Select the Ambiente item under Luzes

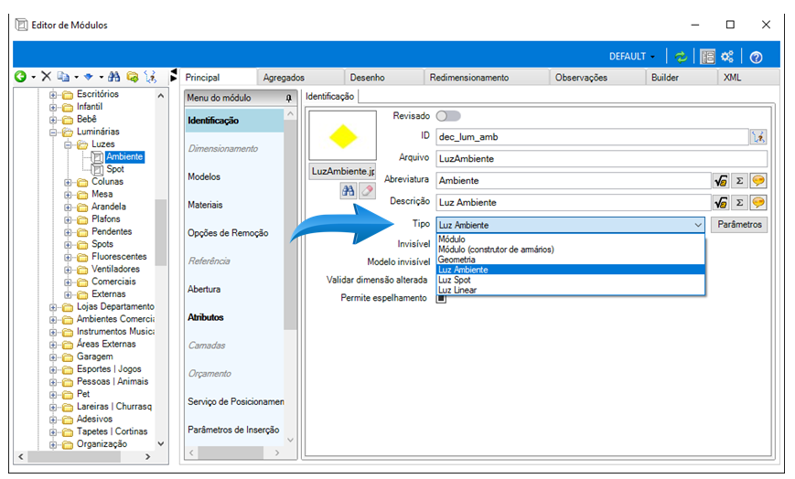click(124, 156)
